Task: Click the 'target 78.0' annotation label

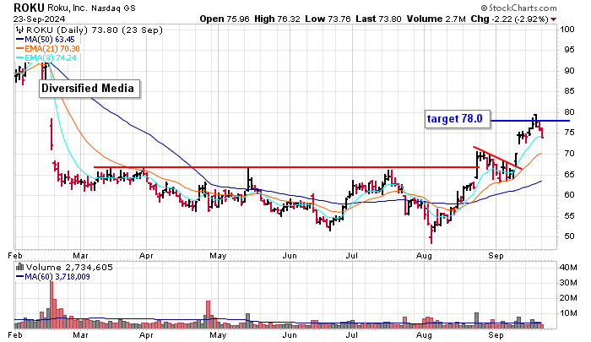Action: [458, 119]
